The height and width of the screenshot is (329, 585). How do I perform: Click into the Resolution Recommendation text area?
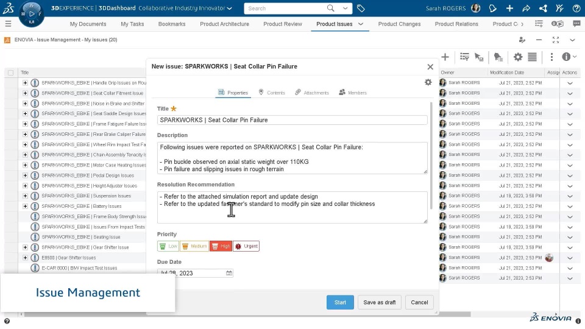292,208
